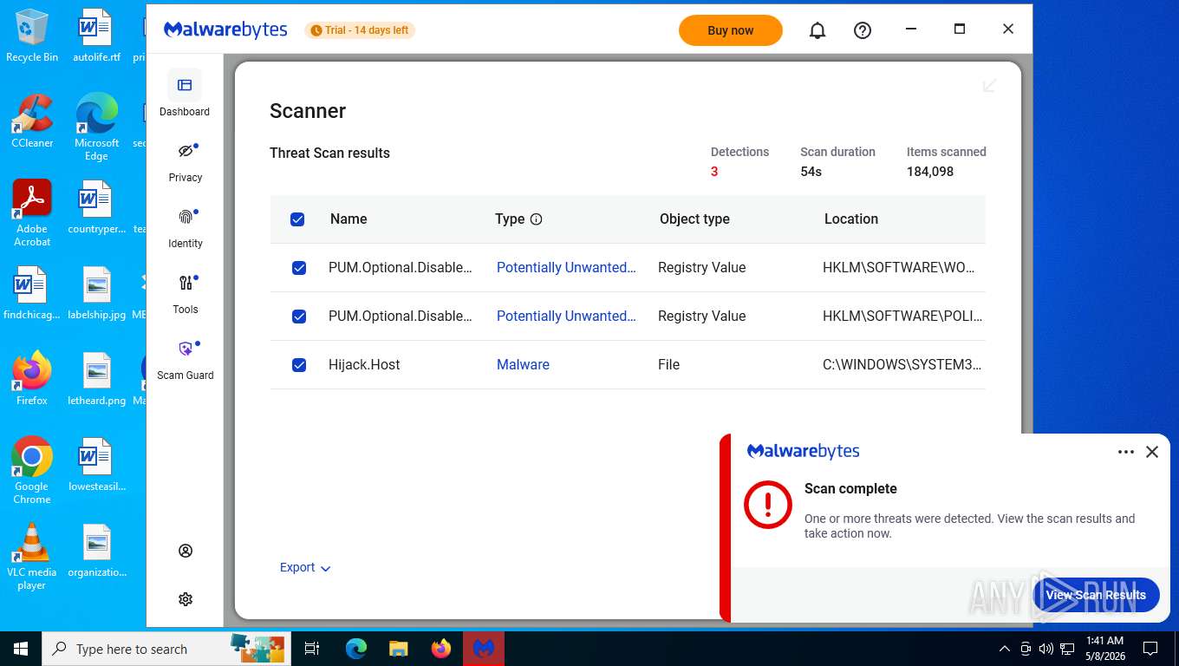Open lowesteasil Word document on desktop
This screenshot has width=1179, height=666.
coord(96,465)
